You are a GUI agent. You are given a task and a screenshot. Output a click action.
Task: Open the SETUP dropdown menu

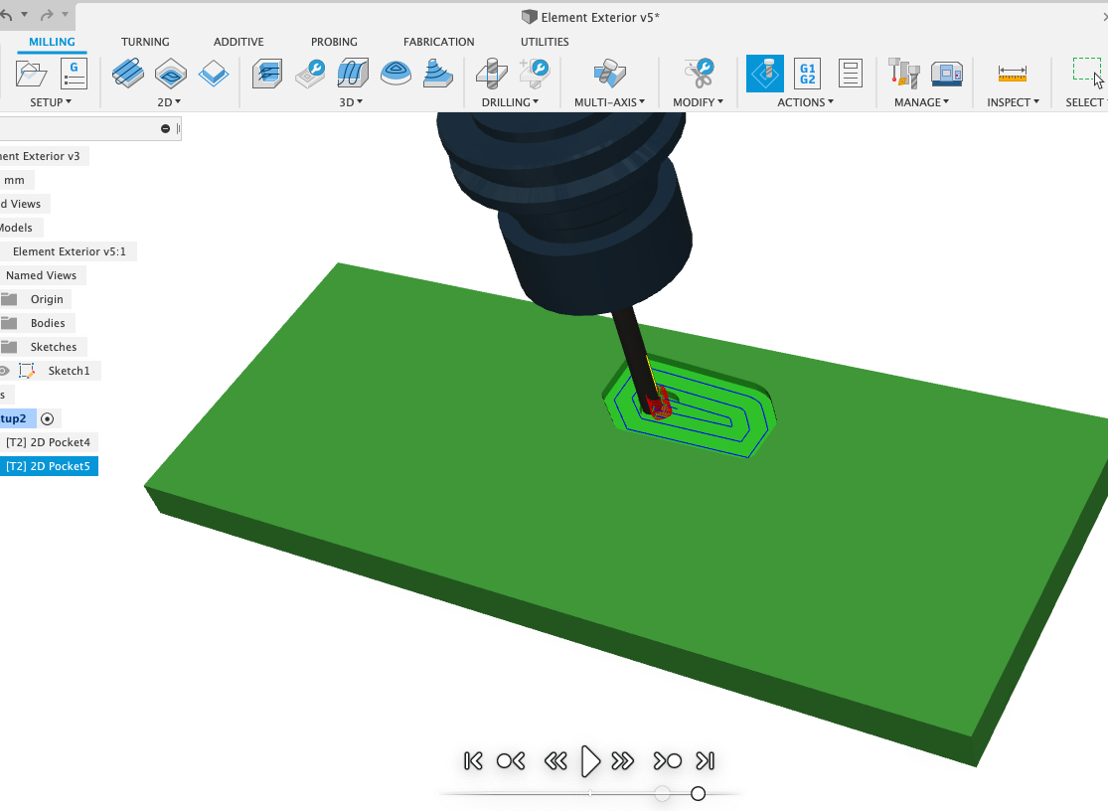(50, 102)
